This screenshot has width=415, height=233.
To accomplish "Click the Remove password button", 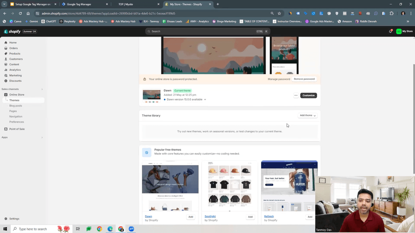I will tap(304, 79).
